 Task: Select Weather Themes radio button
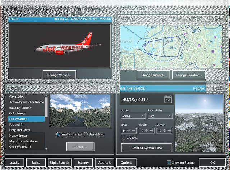[58, 134]
